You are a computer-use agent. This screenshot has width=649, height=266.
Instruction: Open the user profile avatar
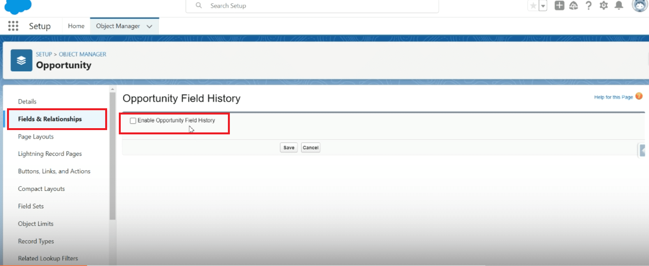[640, 5]
